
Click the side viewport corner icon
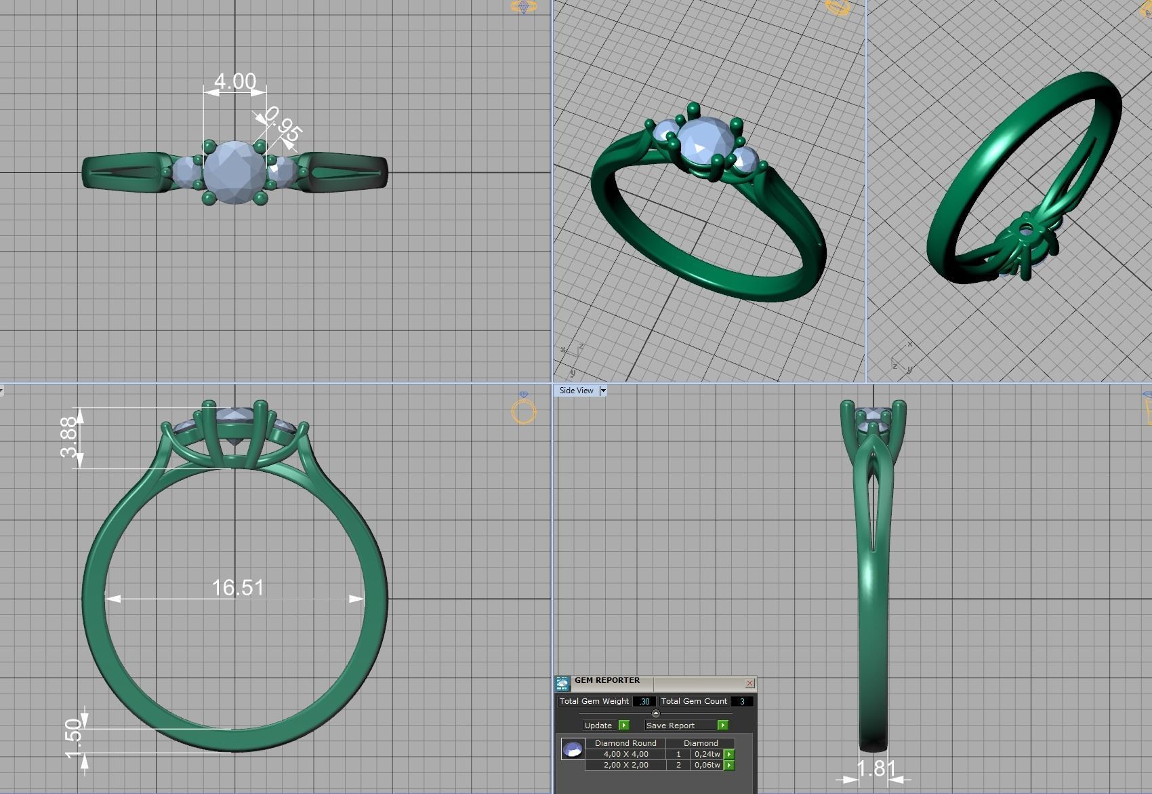[1147, 408]
